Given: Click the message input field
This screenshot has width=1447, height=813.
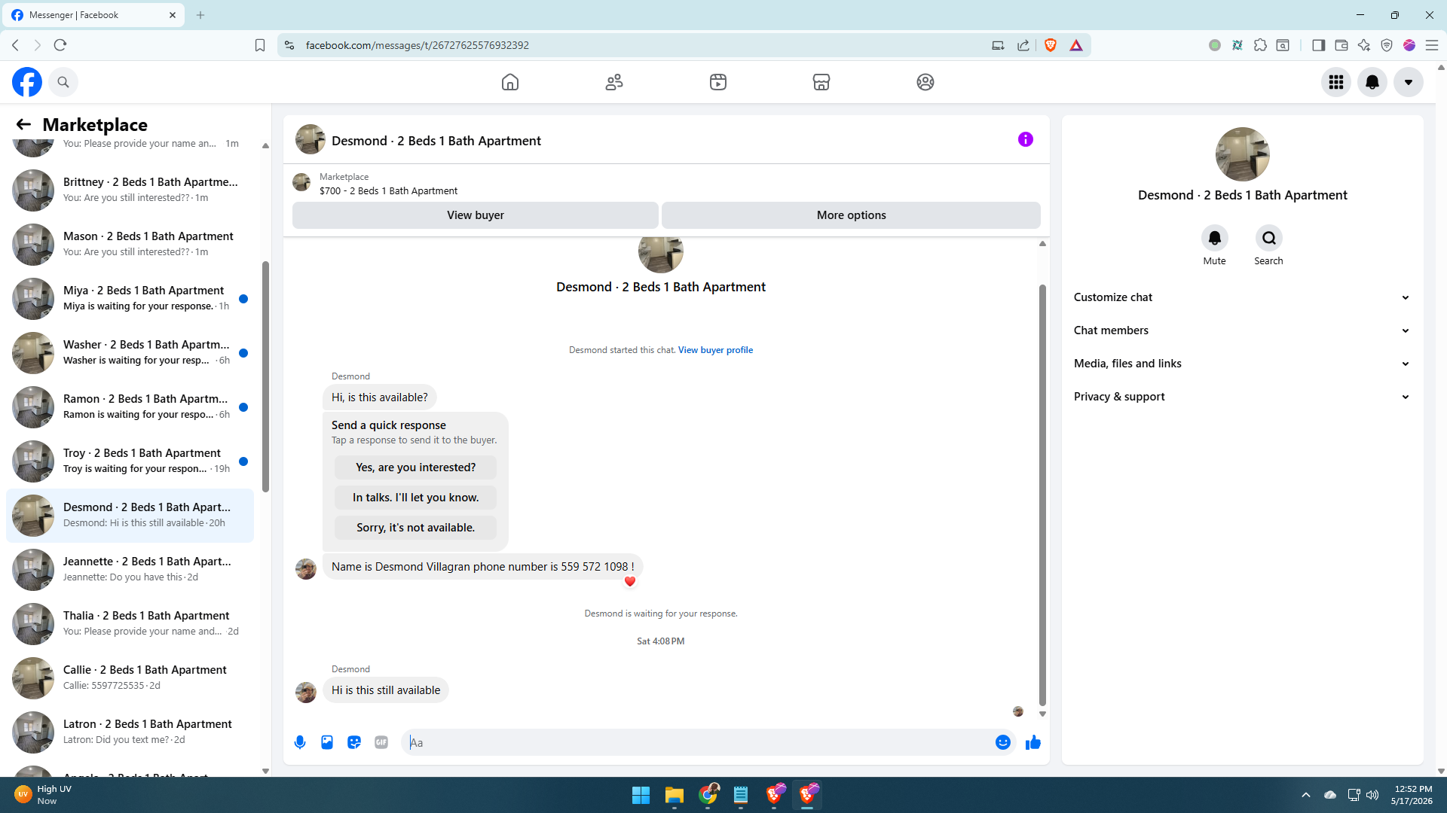Looking at the screenshot, I should pos(698,742).
